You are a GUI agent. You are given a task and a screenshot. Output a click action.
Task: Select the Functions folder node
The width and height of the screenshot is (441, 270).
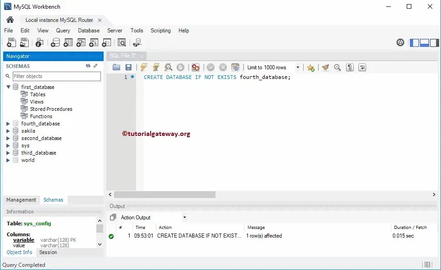[x=41, y=116]
